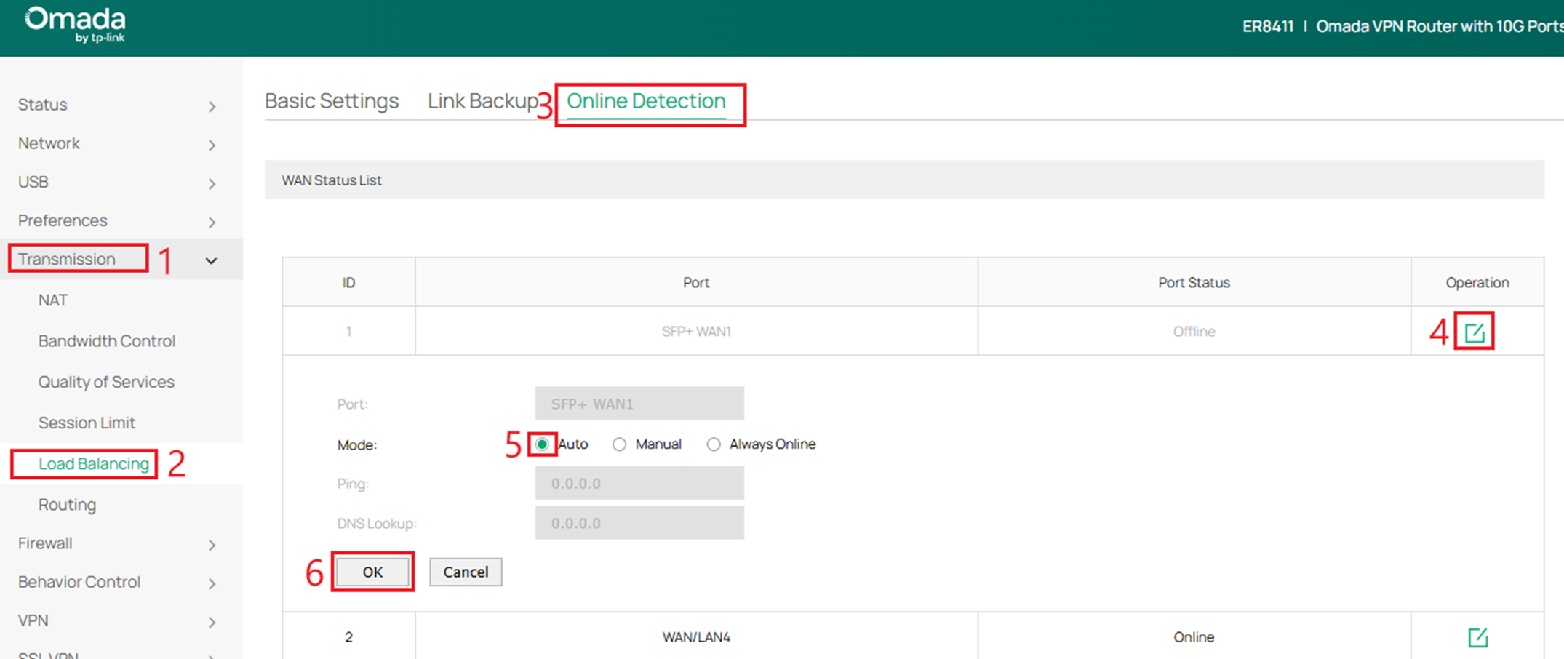Open the Session Limit page
Image resolution: width=1564 pixels, height=659 pixels.
pyautogui.click(x=87, y=422)
